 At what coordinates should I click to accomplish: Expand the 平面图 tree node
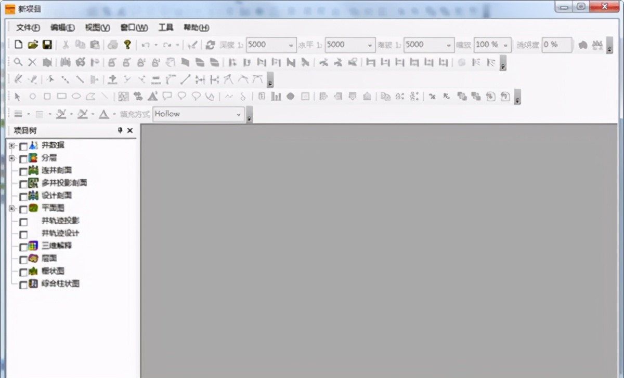[x=11, y=209]
